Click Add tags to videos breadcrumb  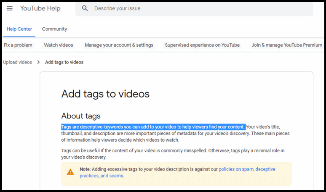click(64, 62)
